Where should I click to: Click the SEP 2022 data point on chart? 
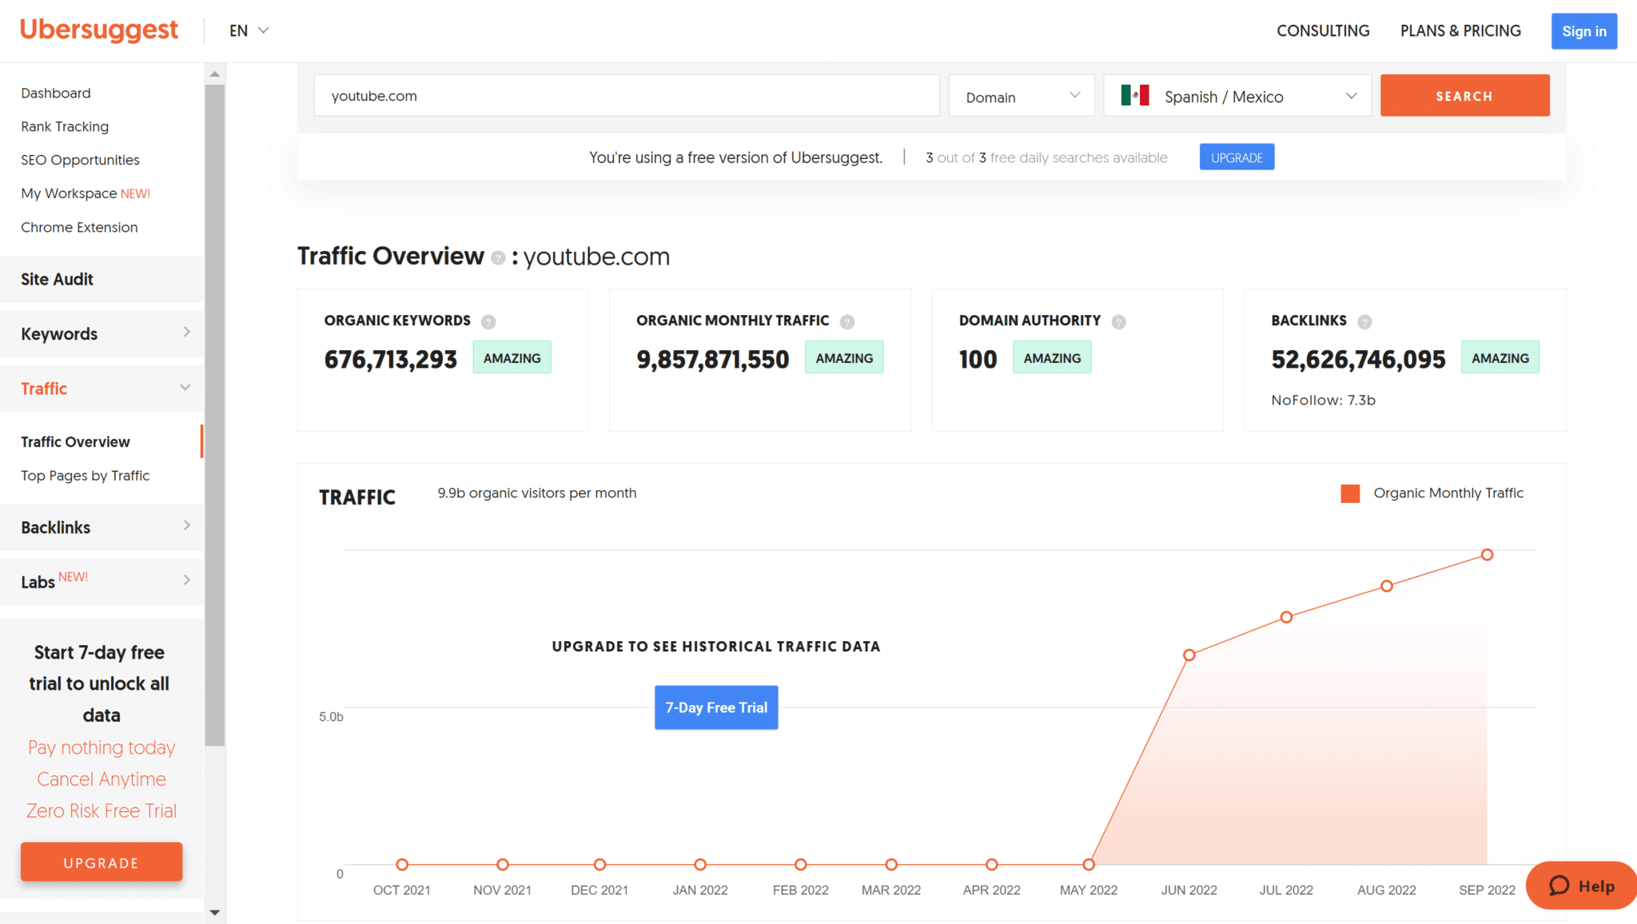1487,555
